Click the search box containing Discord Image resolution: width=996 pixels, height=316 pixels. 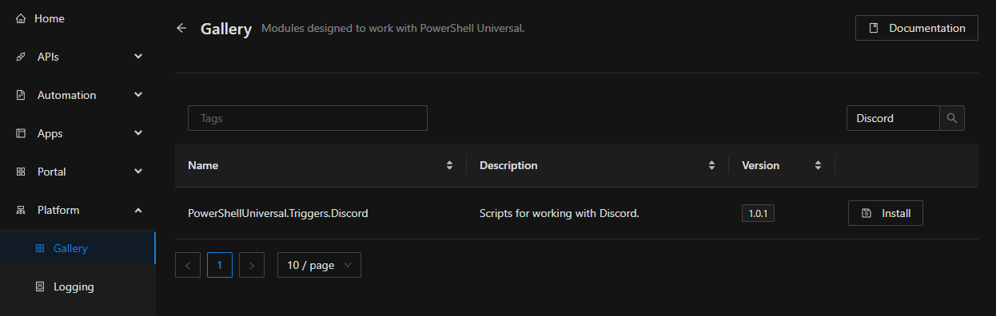(893, 118)
